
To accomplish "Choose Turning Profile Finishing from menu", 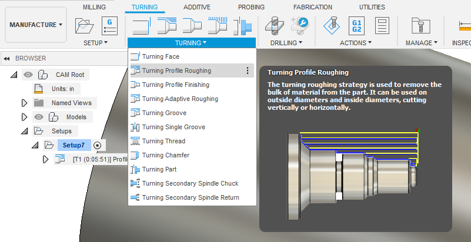I will pos(192,85).
